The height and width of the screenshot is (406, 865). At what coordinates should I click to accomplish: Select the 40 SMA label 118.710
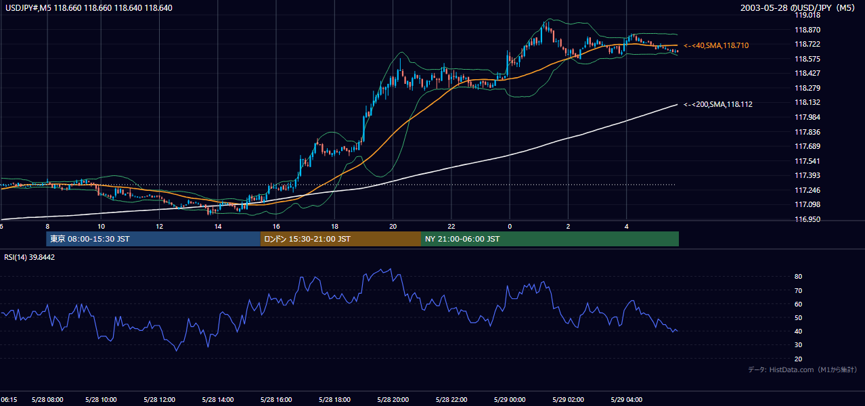[x=716, y=45]
